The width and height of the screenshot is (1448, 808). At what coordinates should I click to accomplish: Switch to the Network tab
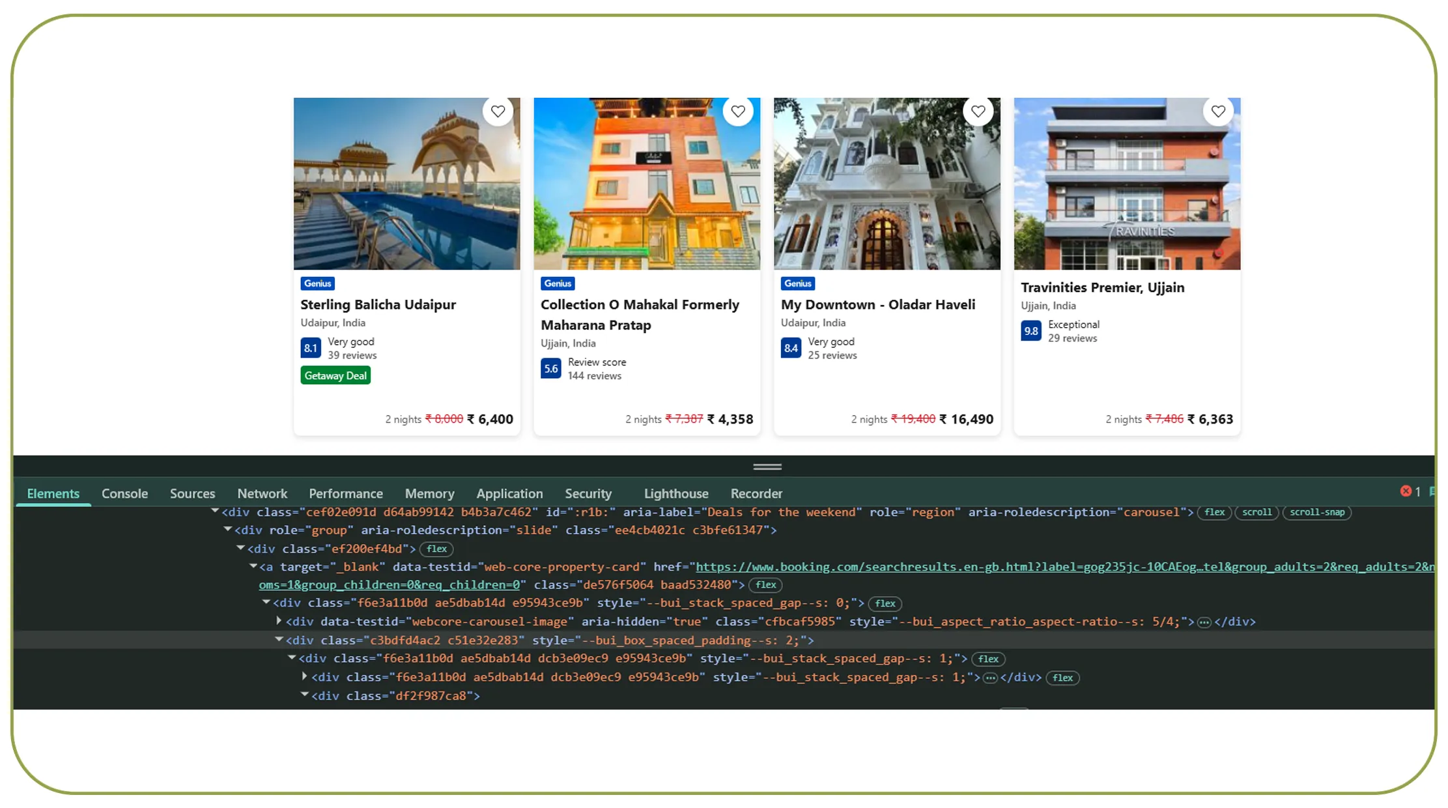point(262,493)
